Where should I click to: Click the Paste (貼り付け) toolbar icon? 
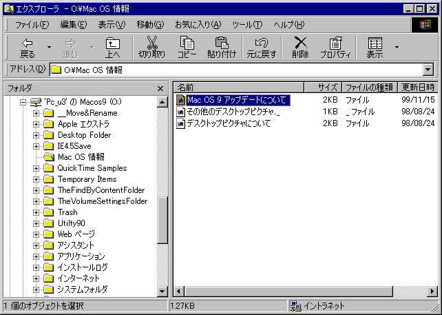tap(222, 43)
